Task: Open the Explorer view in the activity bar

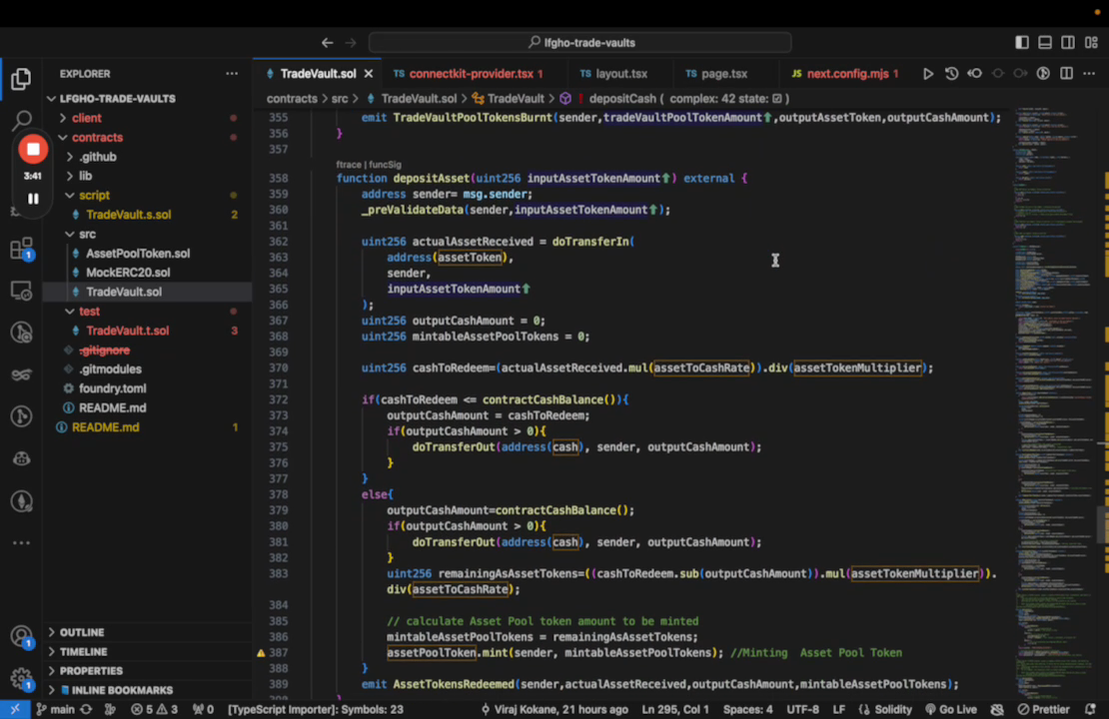Action: (x=21, y=79)
